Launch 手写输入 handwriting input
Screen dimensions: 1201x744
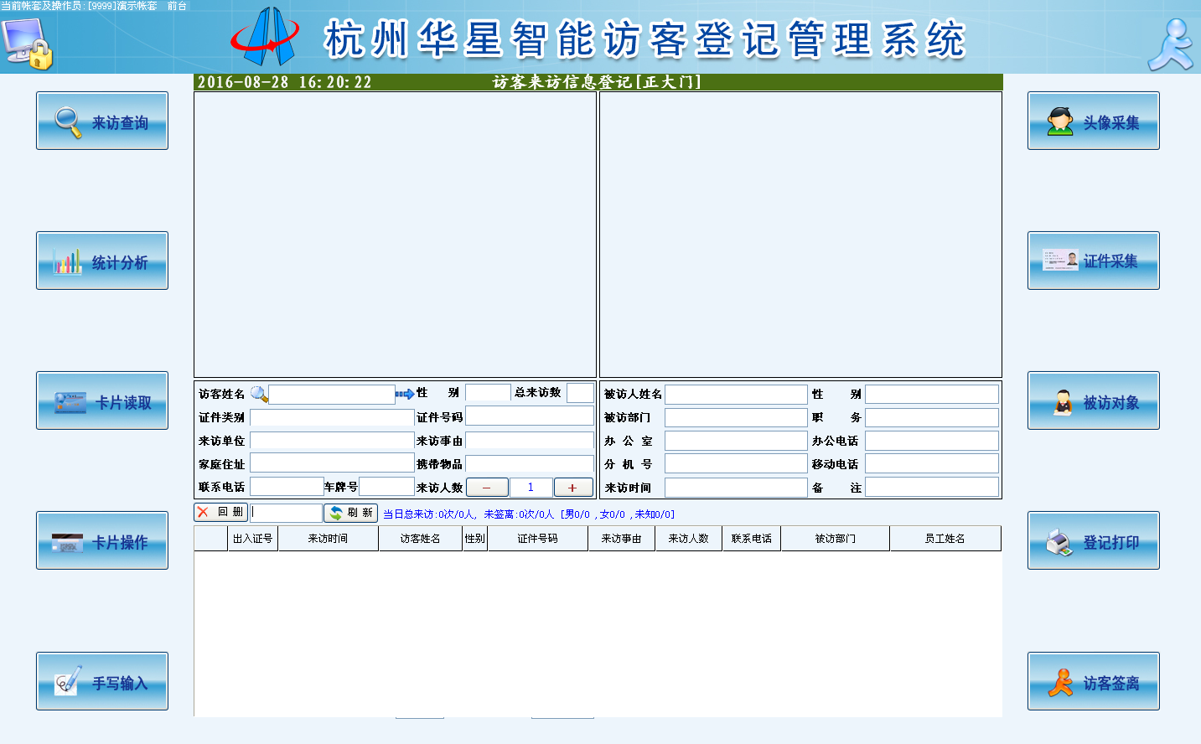[102, 681]
